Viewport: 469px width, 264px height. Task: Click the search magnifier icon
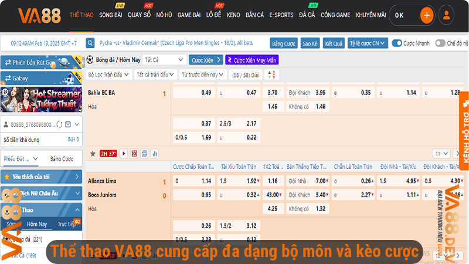click(90, 43)
